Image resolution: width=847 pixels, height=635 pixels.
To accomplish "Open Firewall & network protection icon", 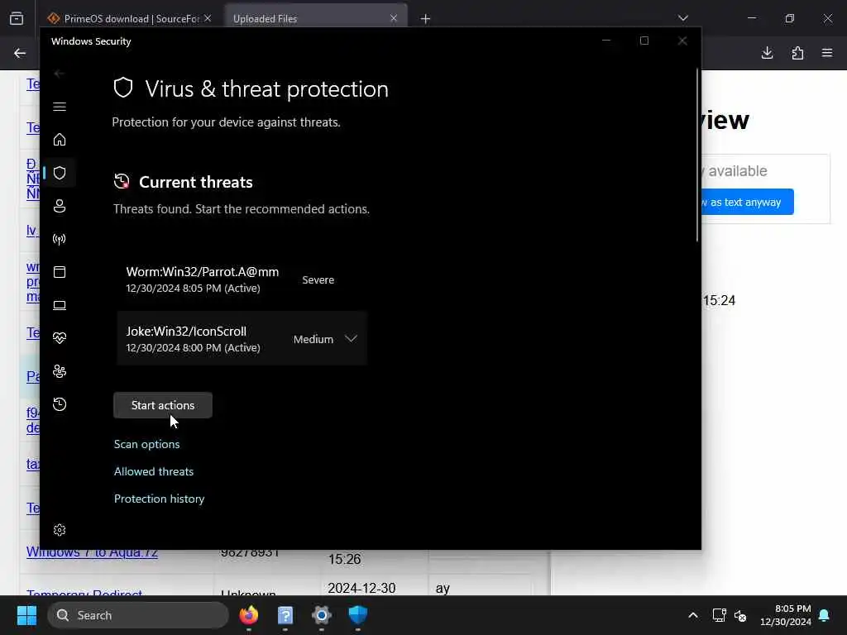I will click(x=60, y=239).
